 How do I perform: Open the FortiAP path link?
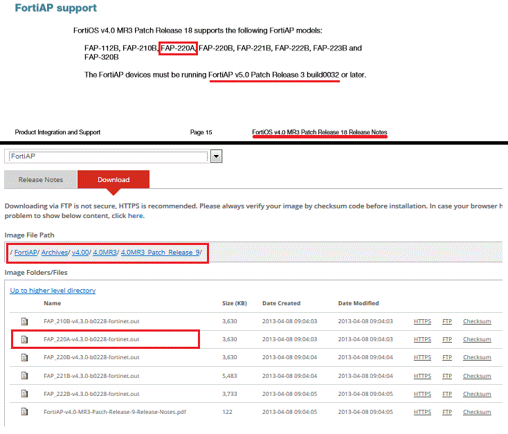tap(26, 252)
